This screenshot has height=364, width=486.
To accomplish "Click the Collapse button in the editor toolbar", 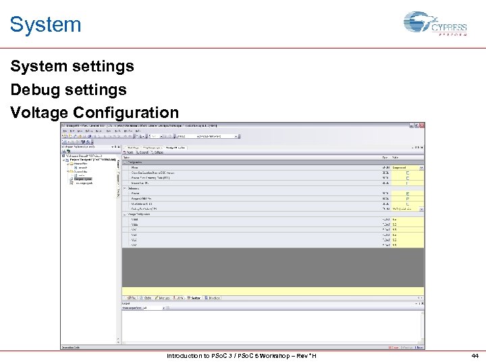I will point(157,152).
